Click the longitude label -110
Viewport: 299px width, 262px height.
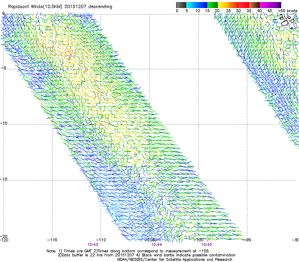(x=101, y=240)
